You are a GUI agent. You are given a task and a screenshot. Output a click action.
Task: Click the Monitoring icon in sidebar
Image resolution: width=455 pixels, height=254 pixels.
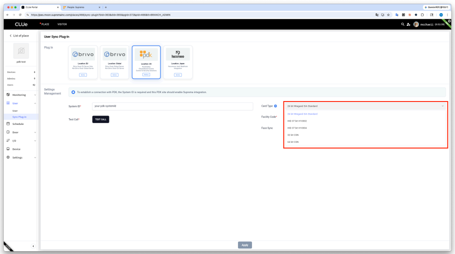coord(8,94)
